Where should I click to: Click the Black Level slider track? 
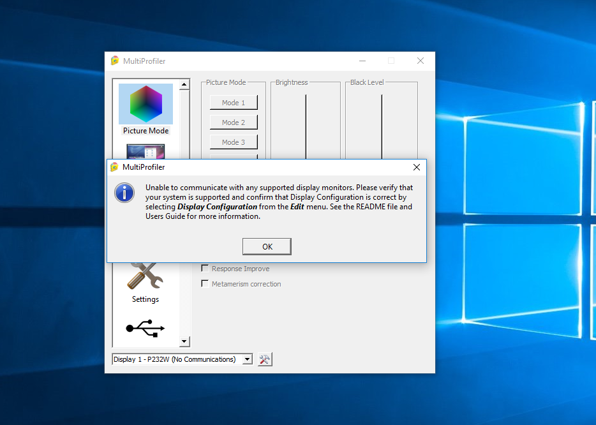(x=382, y=126)
